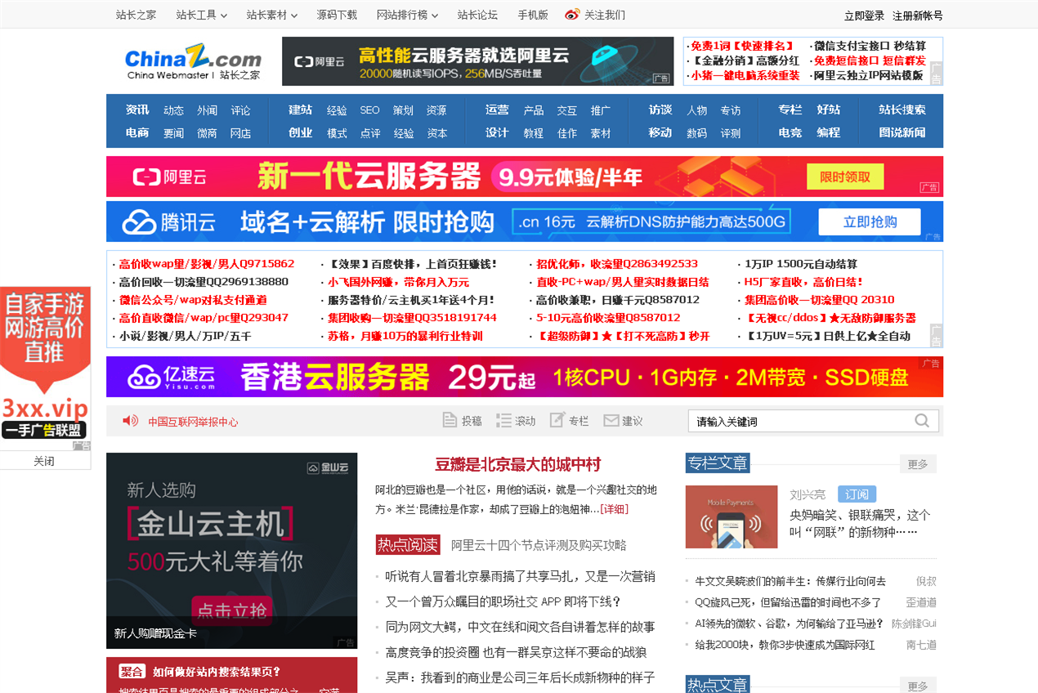This screenshot has width=1038, height=693.
Task: Open headline 豆瓣是北京最大的城中村
Action: (x=518, y=464)
